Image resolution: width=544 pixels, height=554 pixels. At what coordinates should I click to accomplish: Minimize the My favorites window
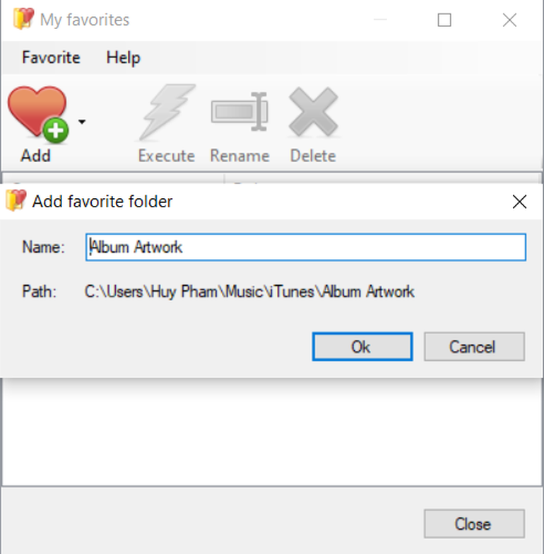click(380, 20)
